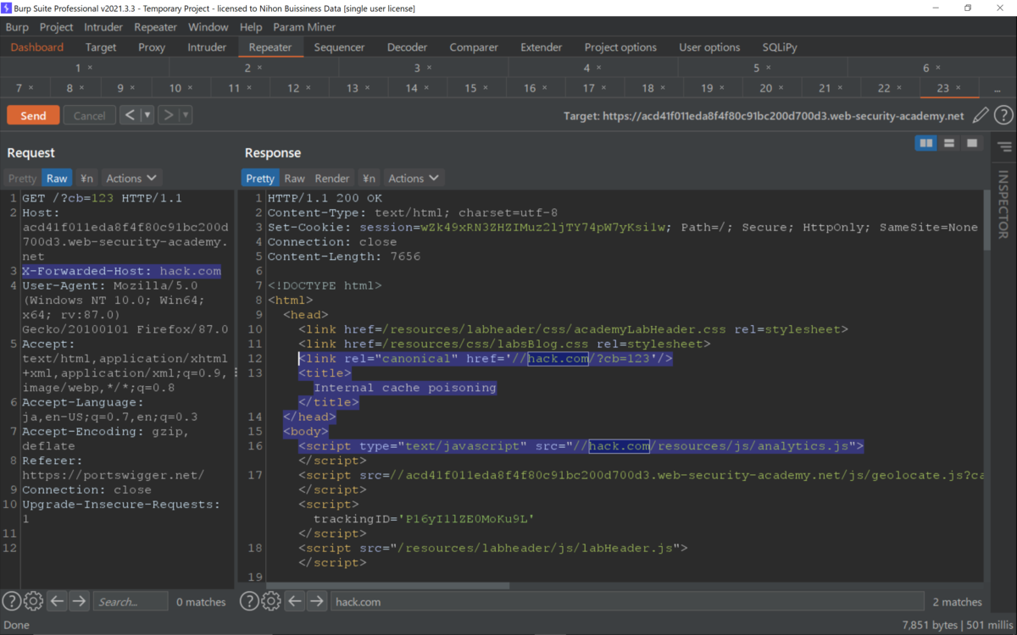Open the Window menu
Image resolution: width=1017 pixels, height=635 pixels.
(x=208, y=27)
